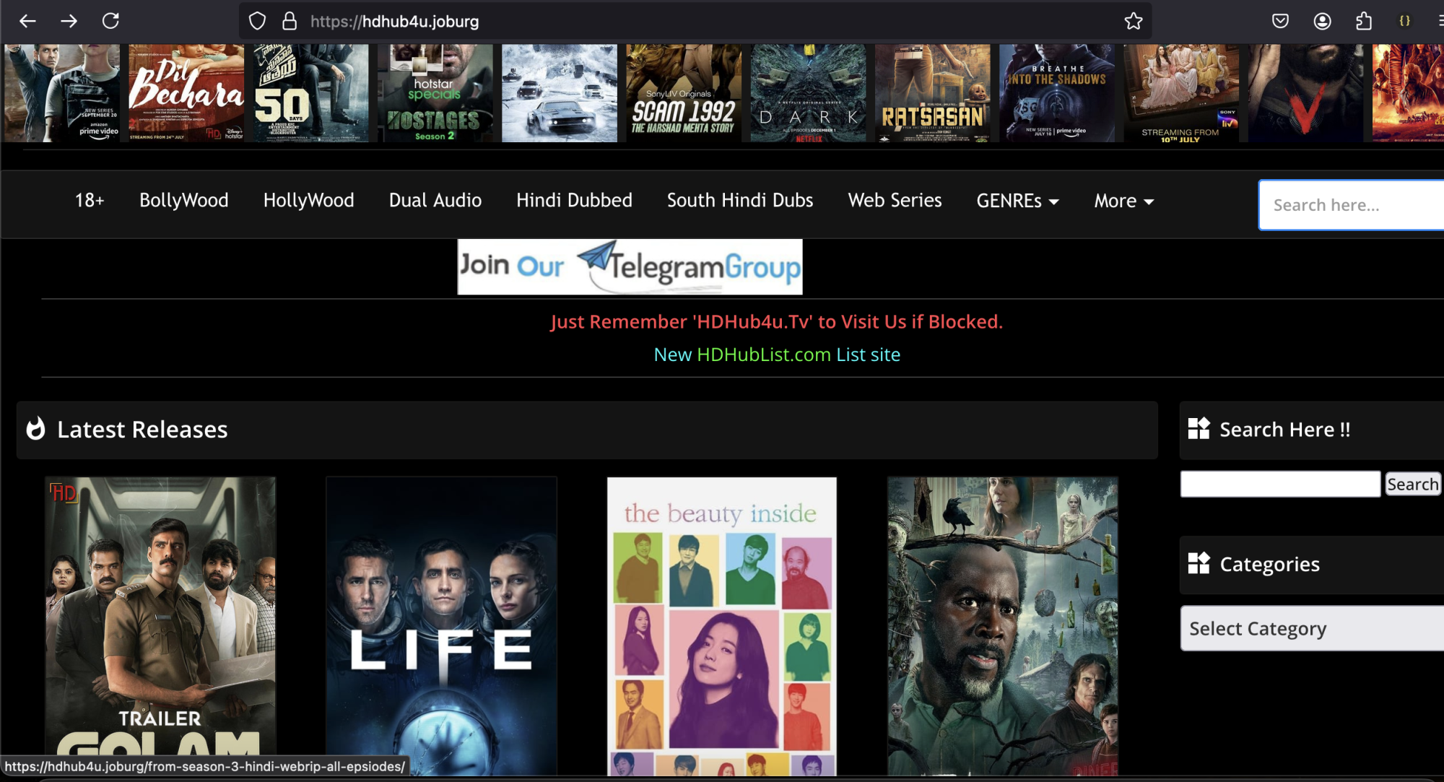The height and width of the screenshot is (782, 1444).
Task: Reload the page with the refresh icon
Action: click(x=110, y=21)
